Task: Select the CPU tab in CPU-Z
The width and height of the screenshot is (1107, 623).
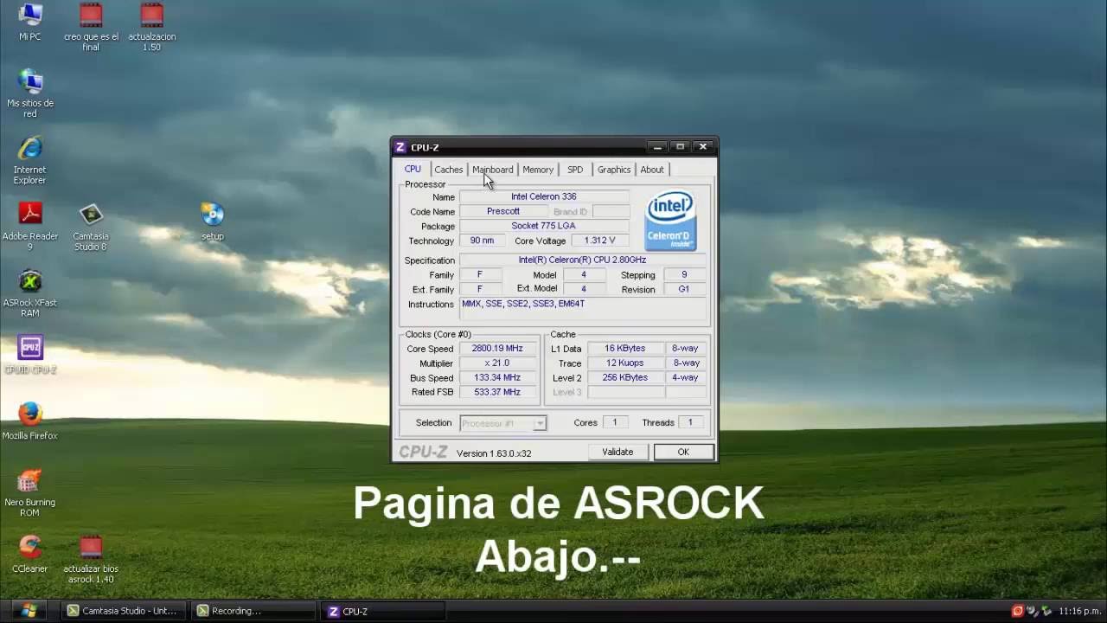Action: (x=413, y=169)
